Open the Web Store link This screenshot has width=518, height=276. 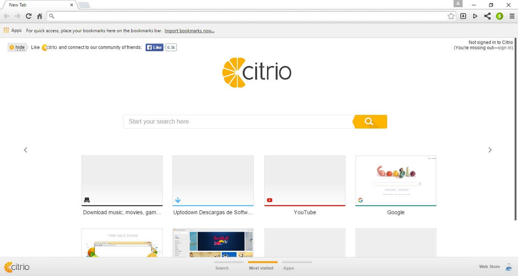(490, 267)
